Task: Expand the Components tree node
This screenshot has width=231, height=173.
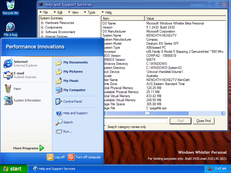Action: click(42, 28)
